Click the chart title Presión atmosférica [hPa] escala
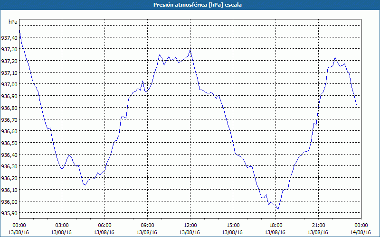This screenshot has height=237, width=380. click(x=197, y=5)
